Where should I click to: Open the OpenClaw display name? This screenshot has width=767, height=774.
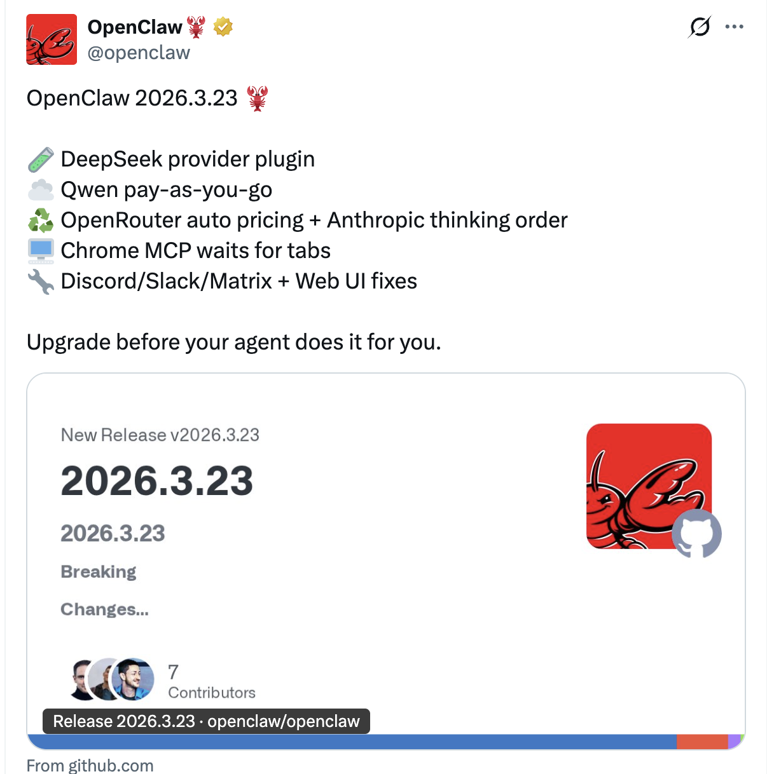(135, 27)
